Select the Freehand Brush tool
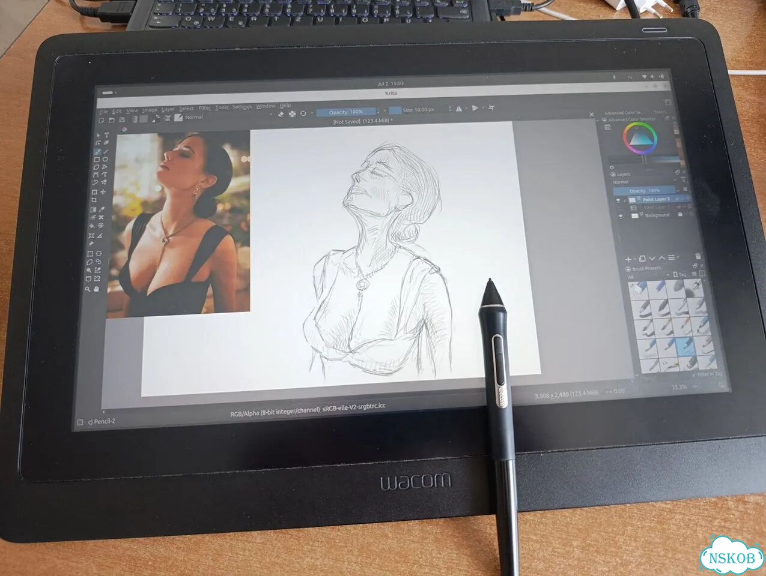Screen dimensions: 766x576 tap(97, 151)
